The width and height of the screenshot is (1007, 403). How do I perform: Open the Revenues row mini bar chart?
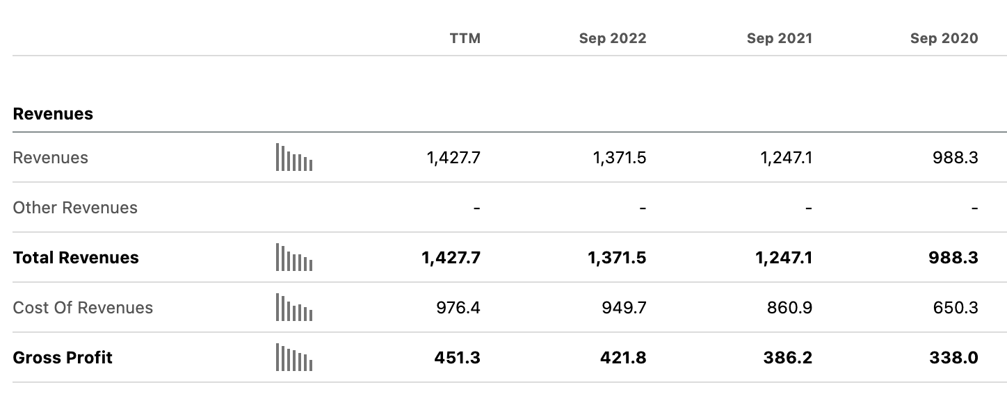coord(294,157)
